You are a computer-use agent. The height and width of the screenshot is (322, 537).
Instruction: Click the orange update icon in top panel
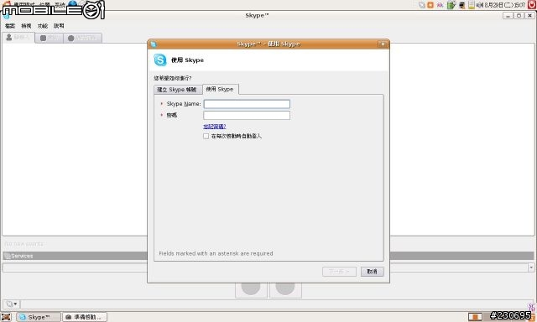pos(430,5)
